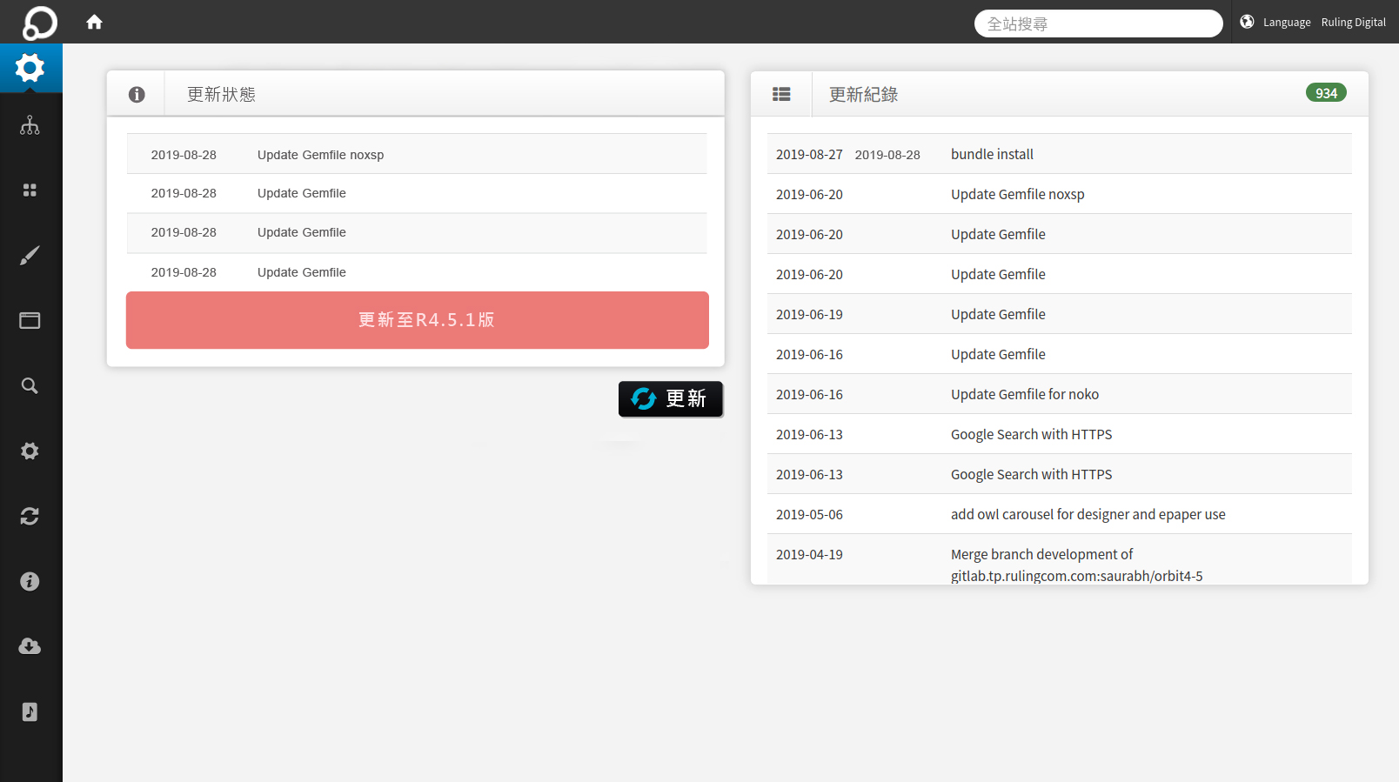
Task: Open the music note file icon
Action: tap(30, 712)
